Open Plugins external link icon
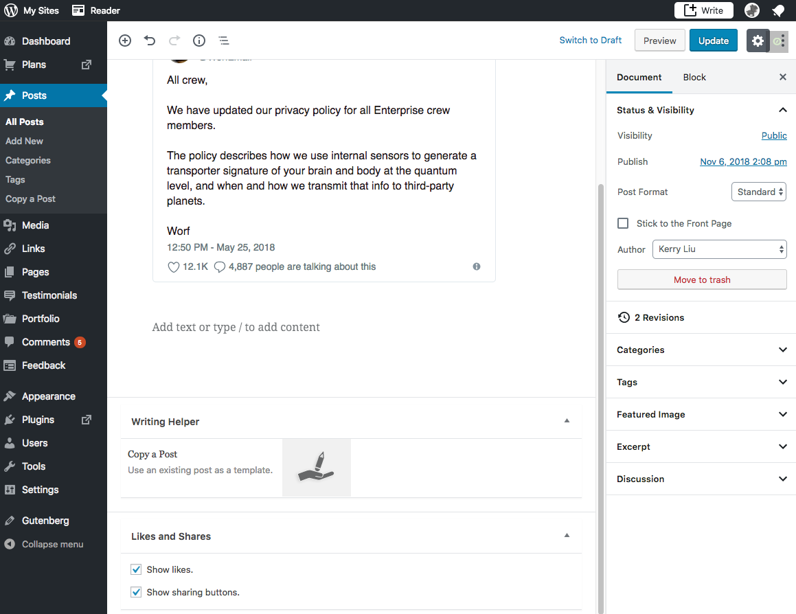The height and width of the screenshot is (614, 796). click(87, 420)
